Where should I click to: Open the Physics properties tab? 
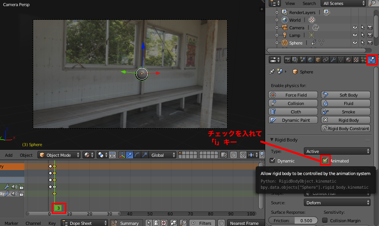click(x=371, y=59)
